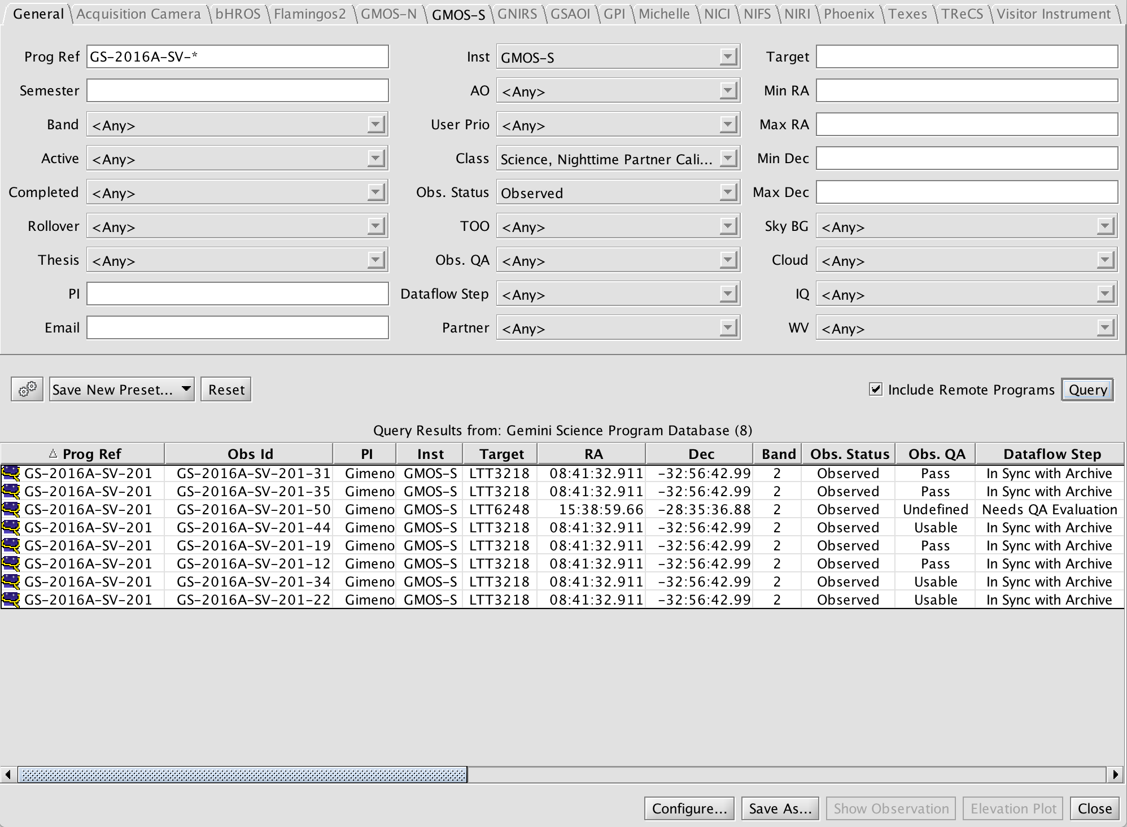1127x827 pixels.
Task: Click the horizontal scrollbar thumb
Action: (243, 775)
